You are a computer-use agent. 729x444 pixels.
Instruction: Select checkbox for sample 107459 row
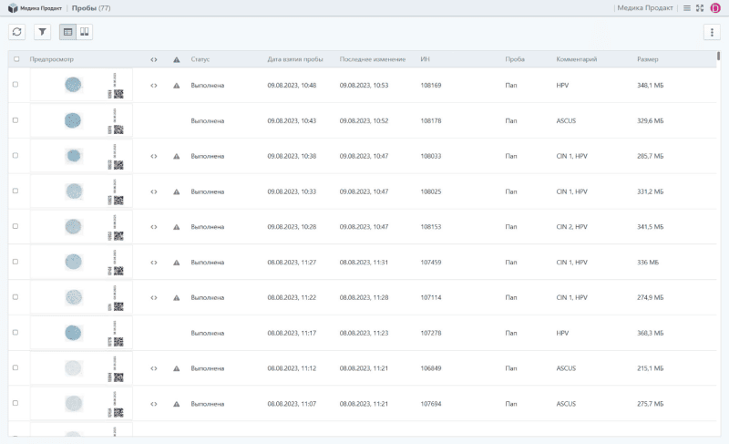click(x=15, y=263)
